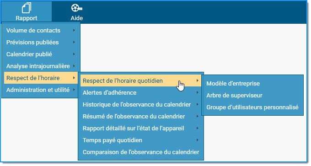Select the Respect de l'horaire menu entry
The height and width of the screenshot is (166, 311).
[41, 78]
